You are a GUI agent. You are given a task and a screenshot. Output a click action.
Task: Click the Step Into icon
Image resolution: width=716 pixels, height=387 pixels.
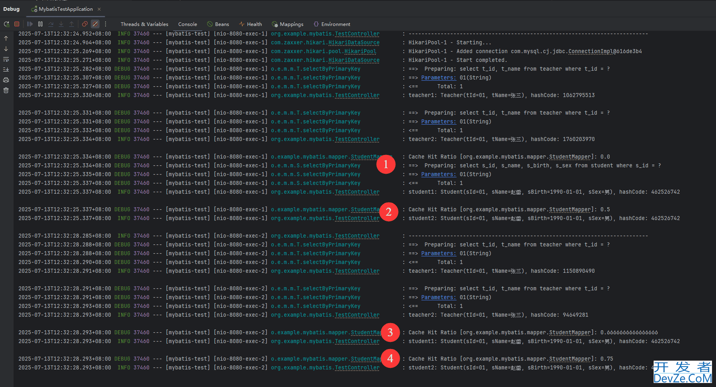tap(61, 24)
